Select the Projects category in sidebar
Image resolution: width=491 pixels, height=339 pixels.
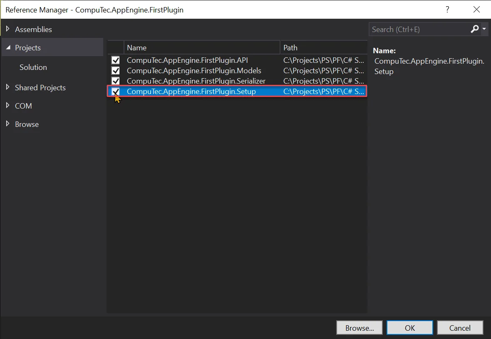[28, 47]
